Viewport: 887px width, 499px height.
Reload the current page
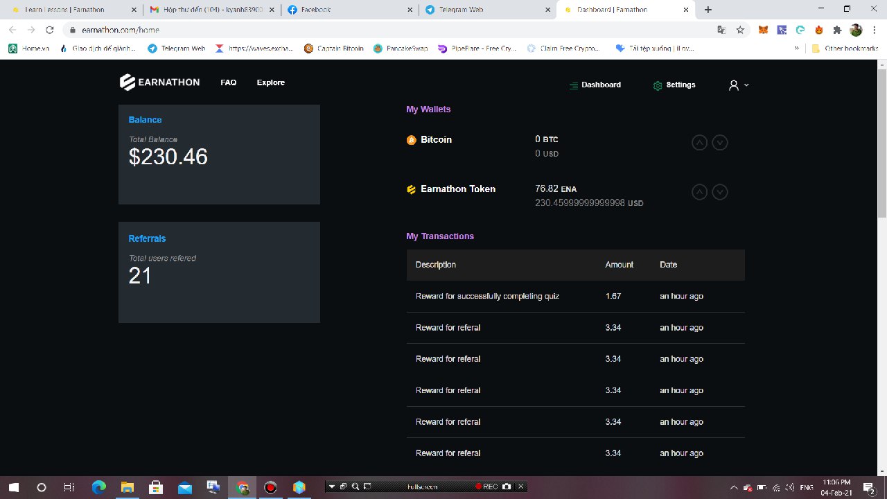(50, 30)
